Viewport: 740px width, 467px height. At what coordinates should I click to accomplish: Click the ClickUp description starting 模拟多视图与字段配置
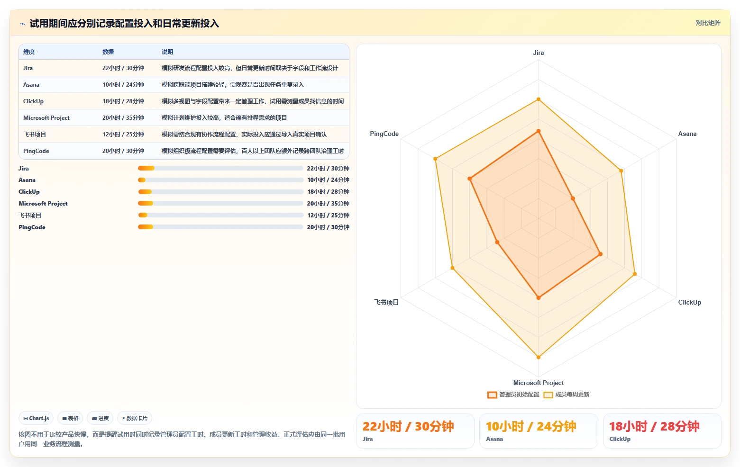point(253,101)
